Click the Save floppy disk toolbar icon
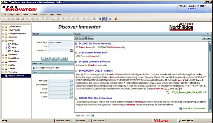The height and width of the screenshot is (123, 213). click(18, 19)
